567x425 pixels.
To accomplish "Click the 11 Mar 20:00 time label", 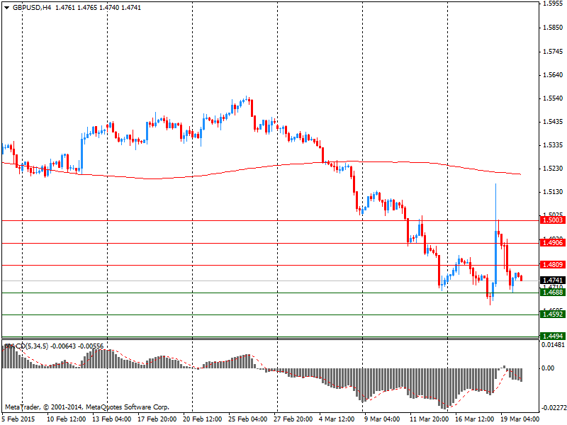I will (430, 419).
